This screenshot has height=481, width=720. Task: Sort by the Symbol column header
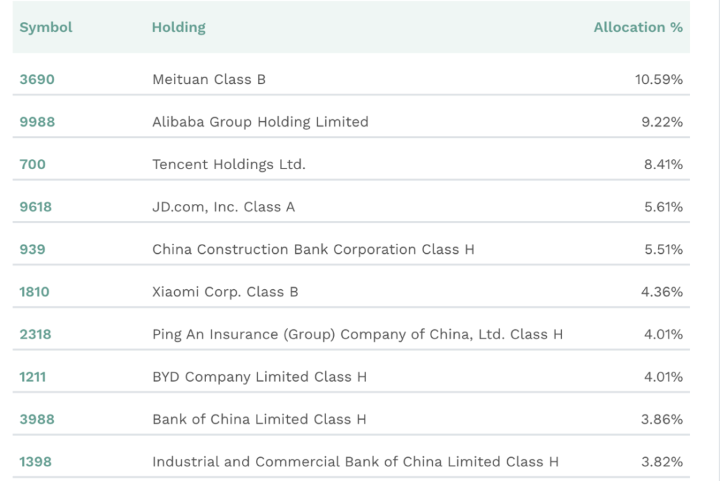tap(45, 27)
